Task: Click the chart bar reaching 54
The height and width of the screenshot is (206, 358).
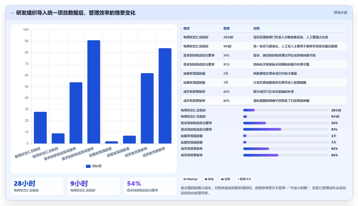Action: pyautogui.click(x=76, y=113)
